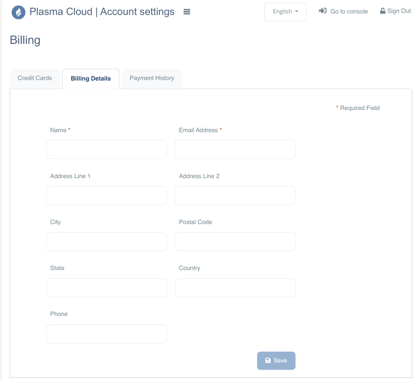Click the Email Address label
Viewport: 420px width, 380px height.
click(198, 130)
